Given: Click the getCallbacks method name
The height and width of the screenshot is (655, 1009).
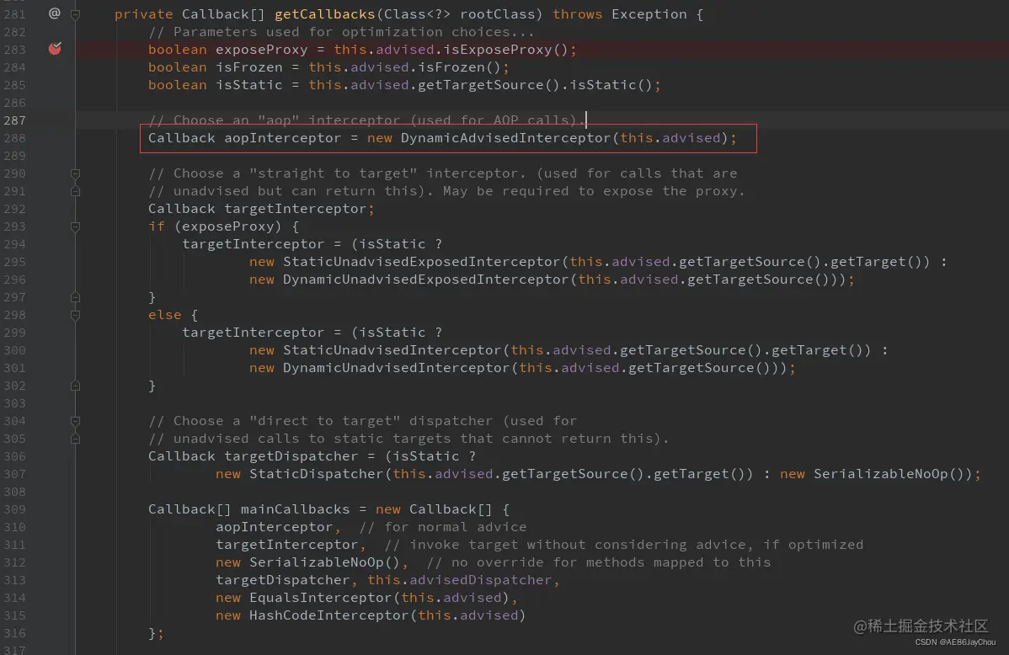Looking at the screenshot, I should 325,14.
